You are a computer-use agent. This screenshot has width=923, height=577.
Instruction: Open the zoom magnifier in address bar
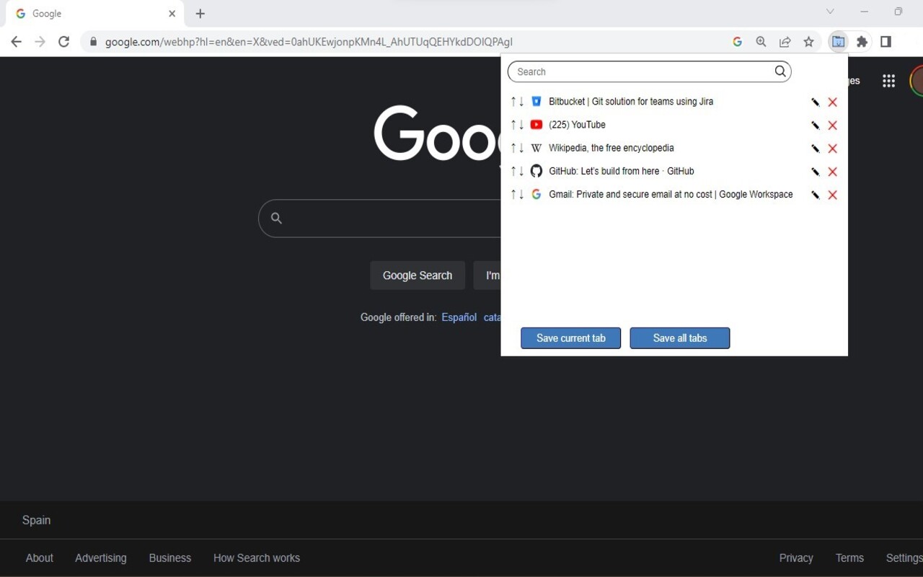coord(761,42)
